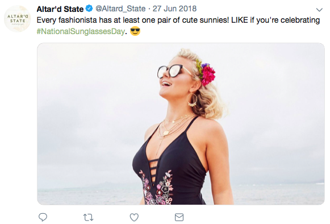
Task: Click the ocean horizon at photo's lower left
Action: (89, 193)
